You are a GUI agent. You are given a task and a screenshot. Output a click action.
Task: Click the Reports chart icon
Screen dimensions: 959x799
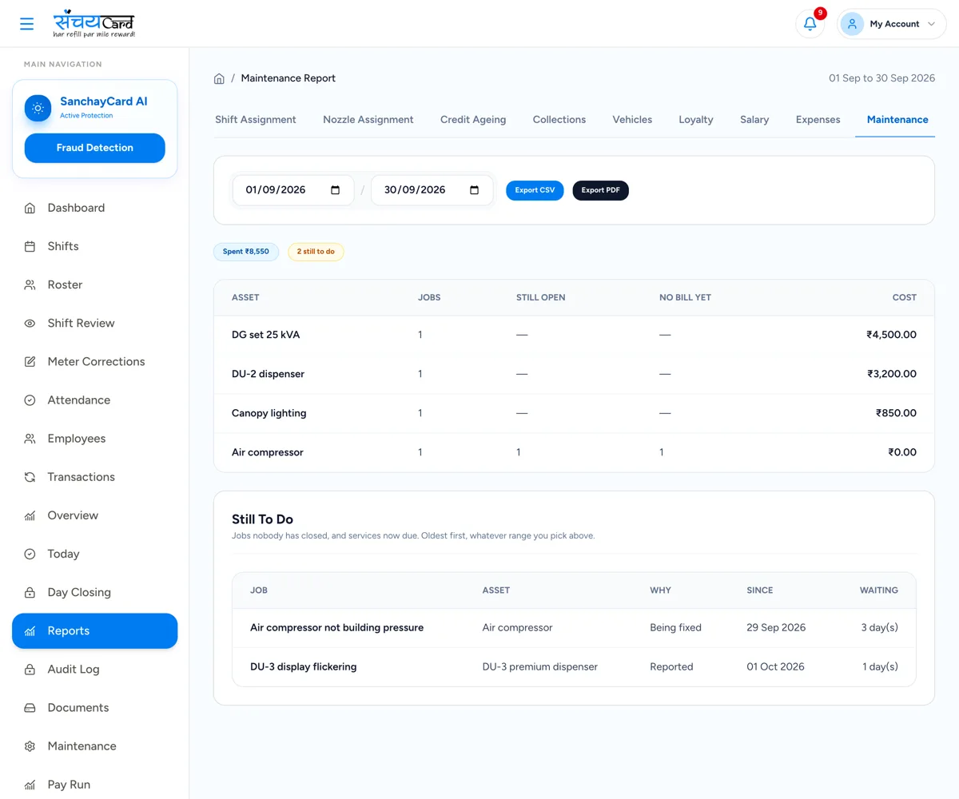tap(30, 631)
